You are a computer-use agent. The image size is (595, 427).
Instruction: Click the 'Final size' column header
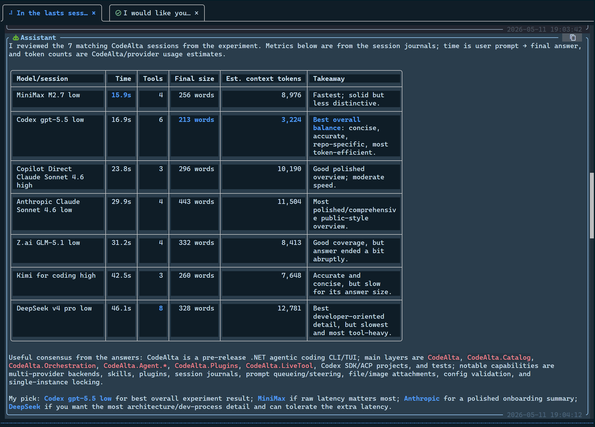tap(194, 78)
